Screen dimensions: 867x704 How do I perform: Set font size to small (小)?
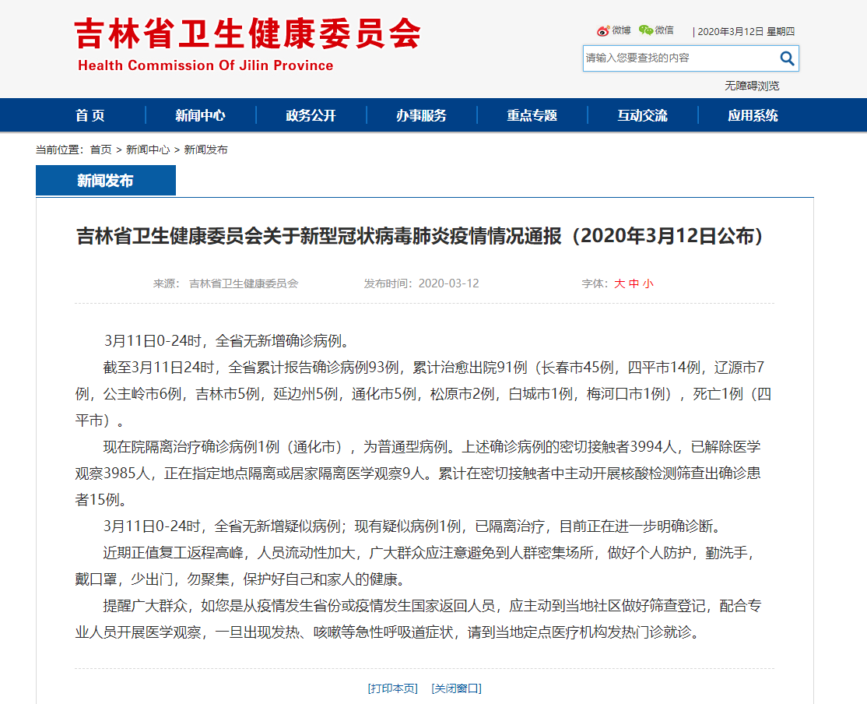648,283
